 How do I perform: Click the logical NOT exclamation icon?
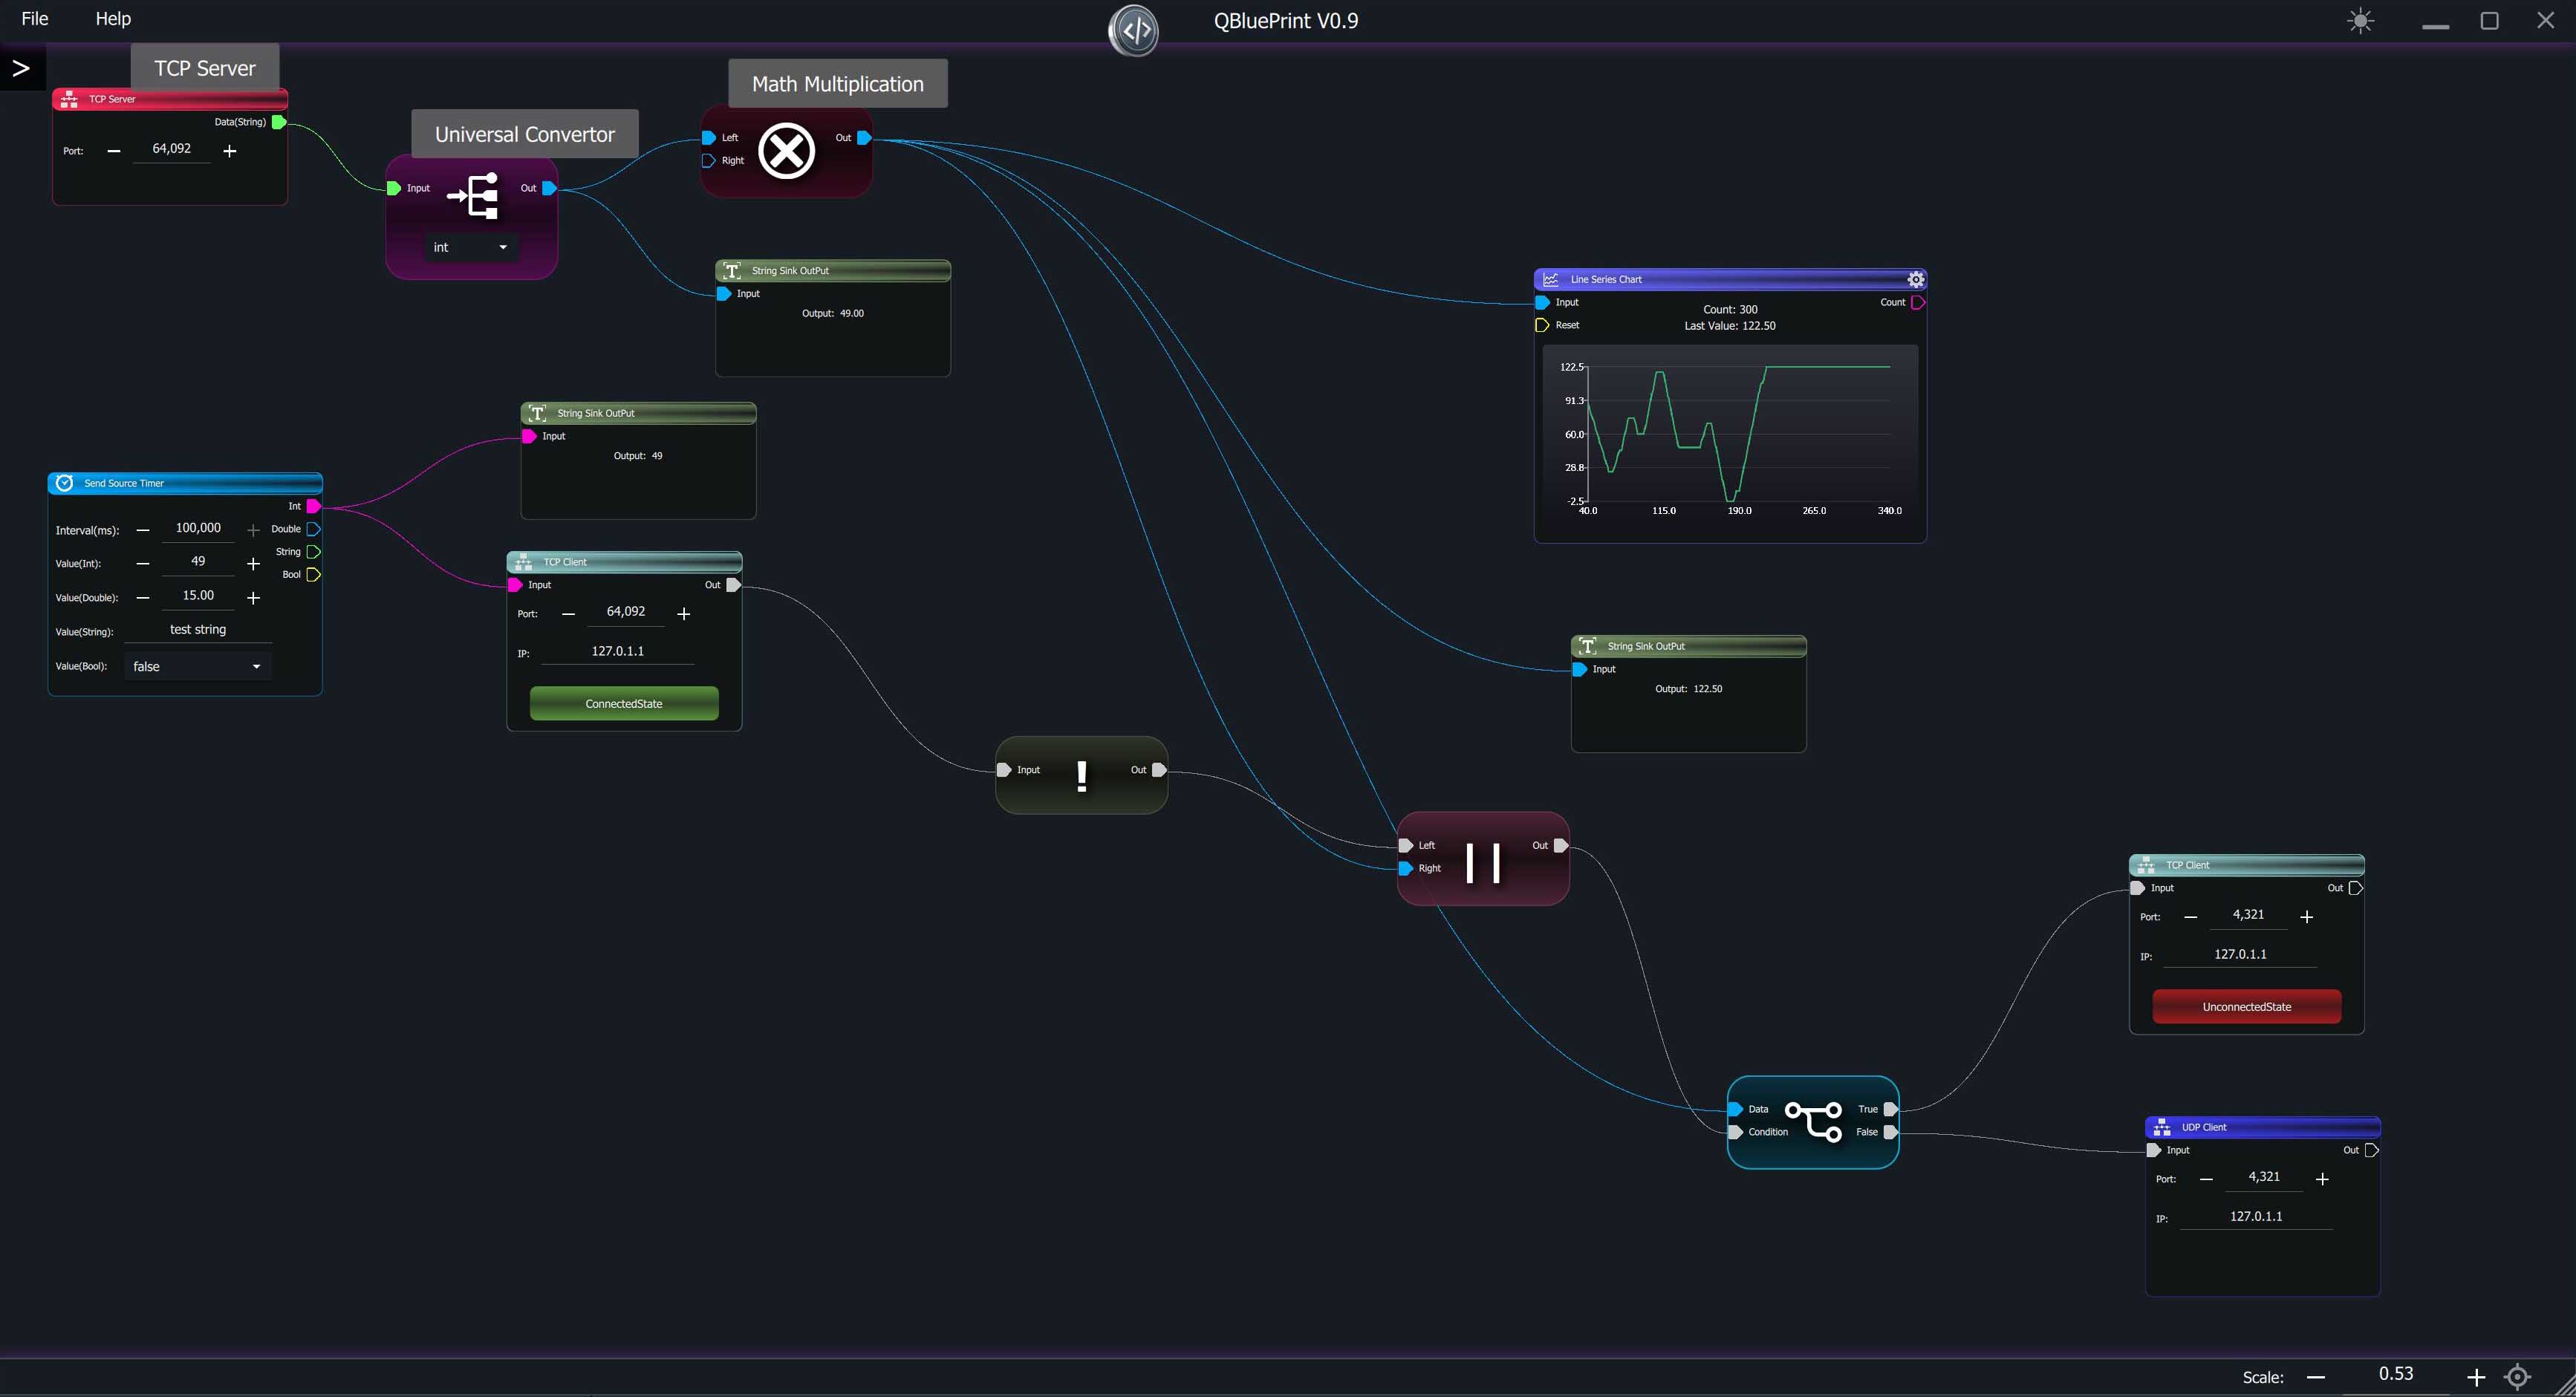pyautogui.click(x=1081, y=776)
